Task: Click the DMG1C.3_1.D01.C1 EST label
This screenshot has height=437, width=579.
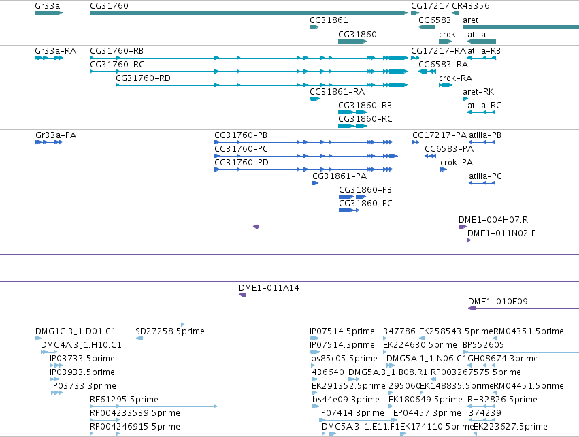Action: coord(76,331)
